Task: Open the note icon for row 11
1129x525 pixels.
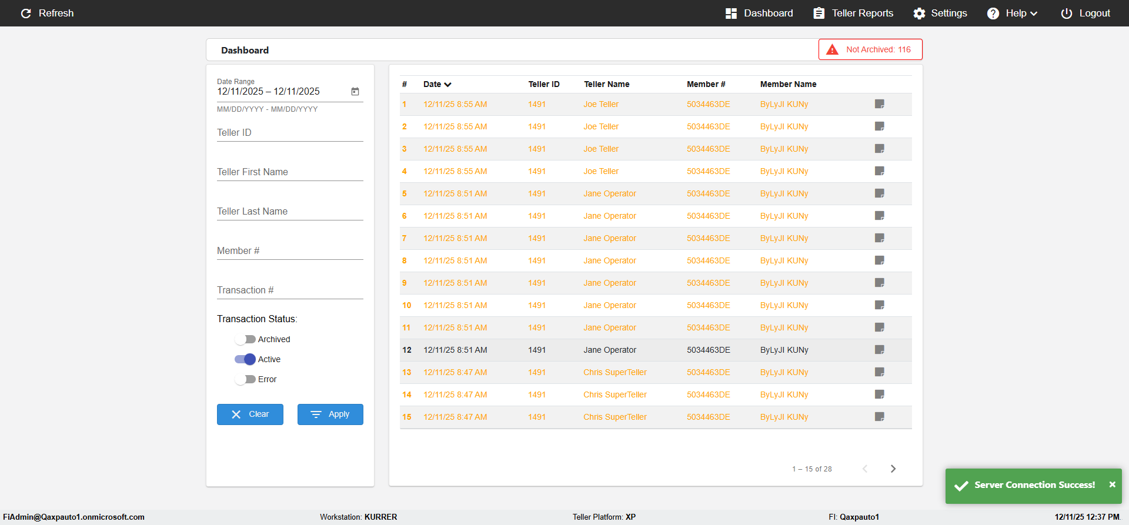Action: pos(880,327)
